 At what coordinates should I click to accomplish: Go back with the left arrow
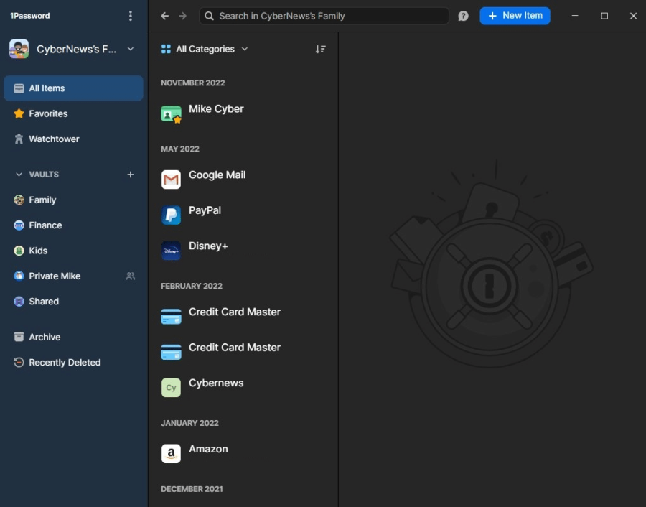pos(165,16)
